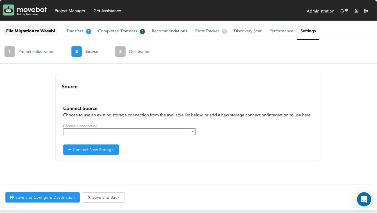This screenshot has height=213, width=377.
Task: Click the Save and Back button
Action: 104,197
